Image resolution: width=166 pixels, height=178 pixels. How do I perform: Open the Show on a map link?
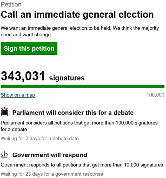point(18,95)
